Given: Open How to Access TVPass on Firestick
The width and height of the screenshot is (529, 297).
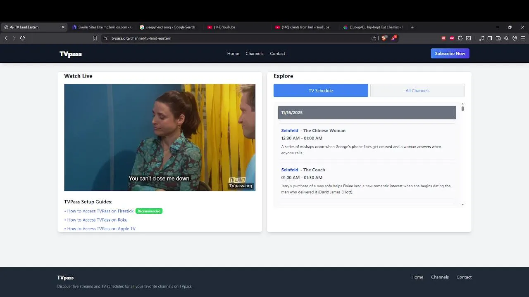Looking at the screenshot, I should point(100,211).
